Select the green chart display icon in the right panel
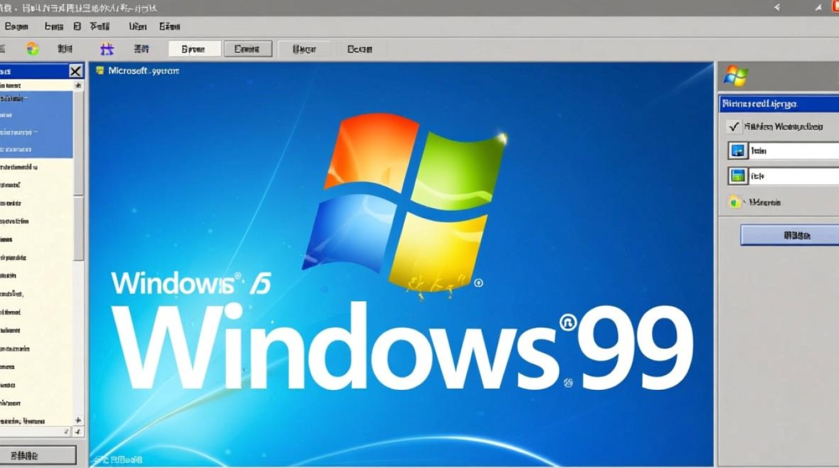The height and width of the screenshot is (468, 839). 737,177
